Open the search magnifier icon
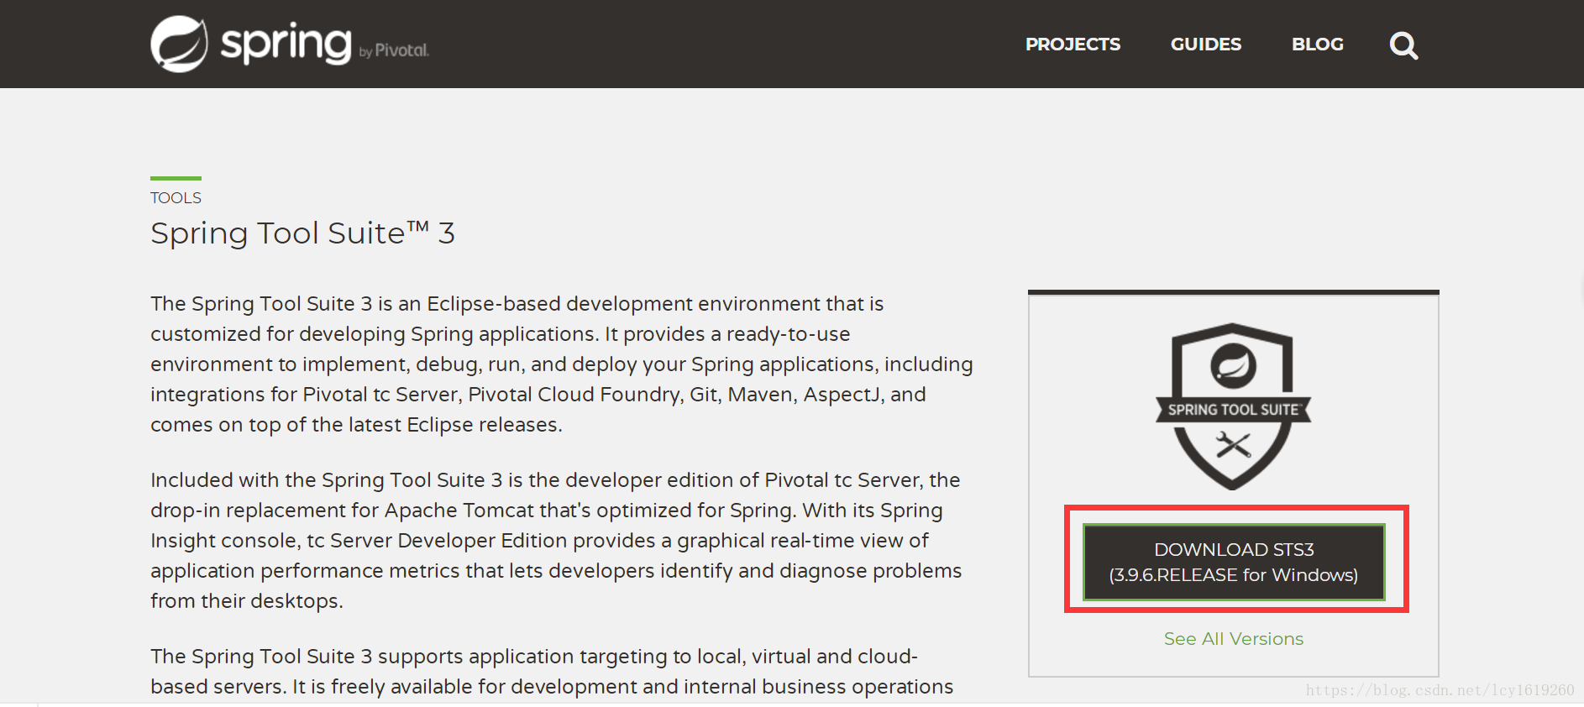The height and width of the screenshot is (707, 1584). click(x=1403, y=45)
